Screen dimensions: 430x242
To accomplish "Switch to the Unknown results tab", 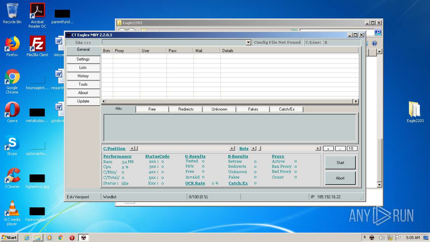I will tap(219, 109).
